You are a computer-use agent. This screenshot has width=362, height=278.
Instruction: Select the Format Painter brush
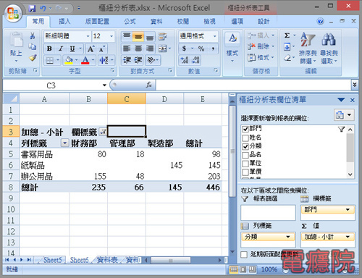coord(33,58)
